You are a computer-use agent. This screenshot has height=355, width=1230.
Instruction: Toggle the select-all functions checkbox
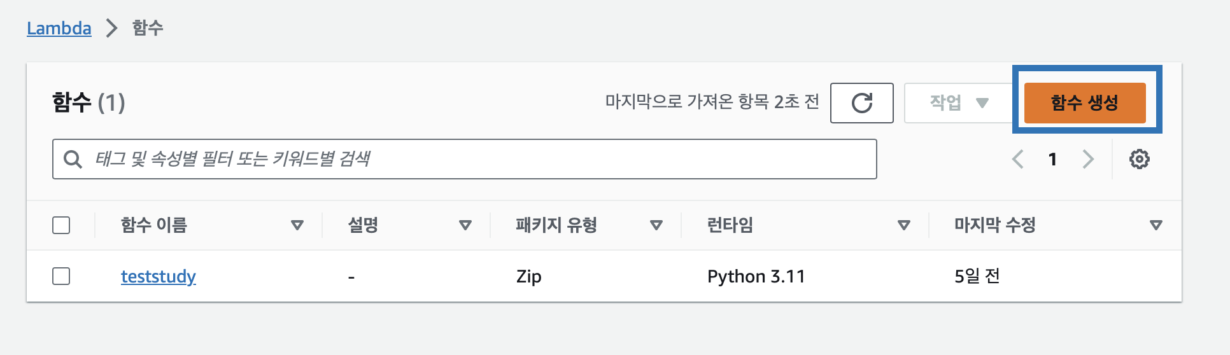(x=61, y=225)
